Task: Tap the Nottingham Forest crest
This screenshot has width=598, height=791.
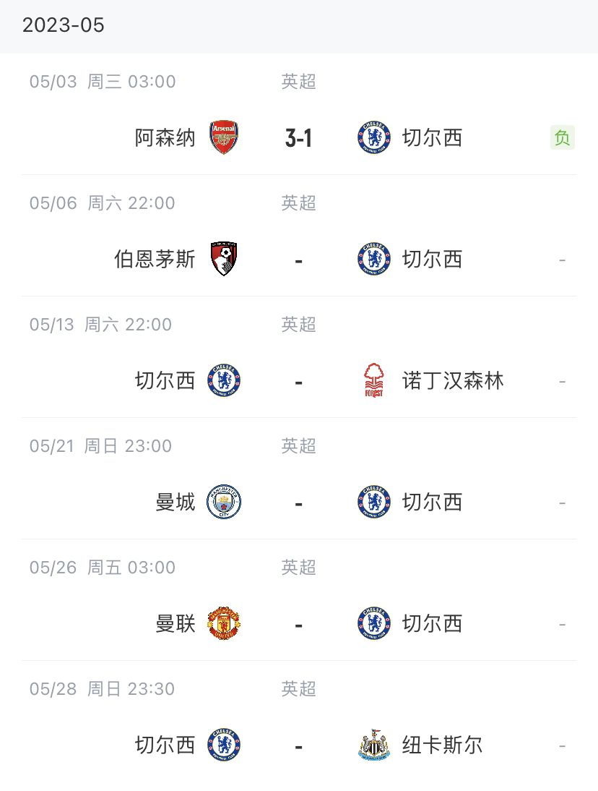Action: point(374,380)
